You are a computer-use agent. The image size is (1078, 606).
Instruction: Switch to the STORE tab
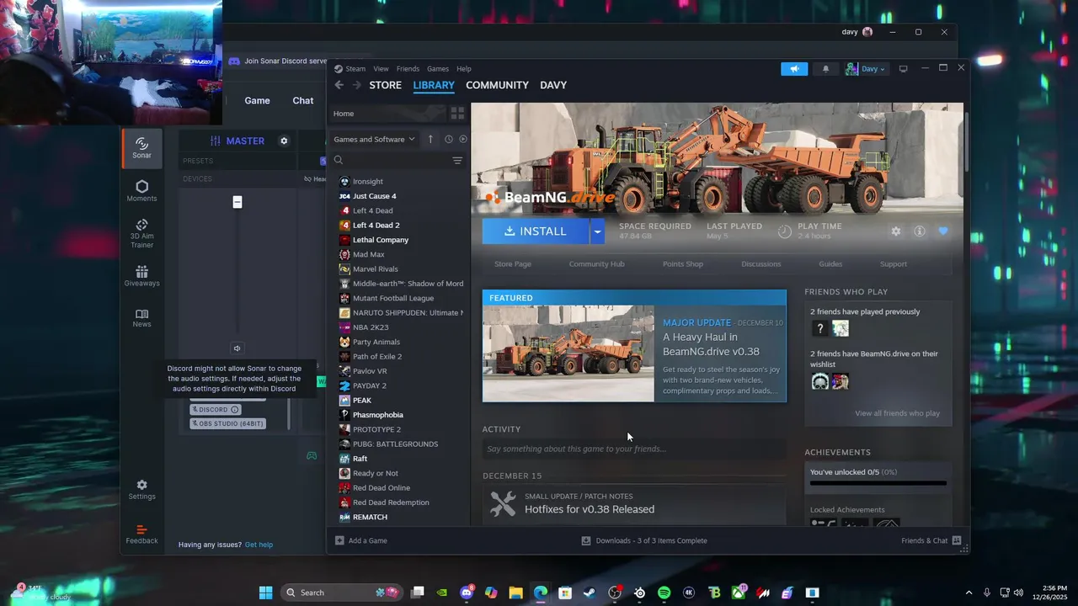coord(386,85)
